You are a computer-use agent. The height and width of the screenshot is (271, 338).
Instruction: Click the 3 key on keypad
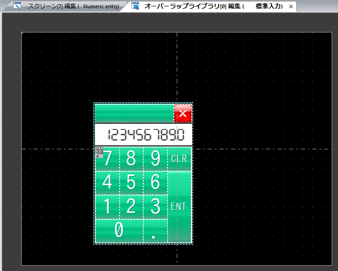[155, 207]
